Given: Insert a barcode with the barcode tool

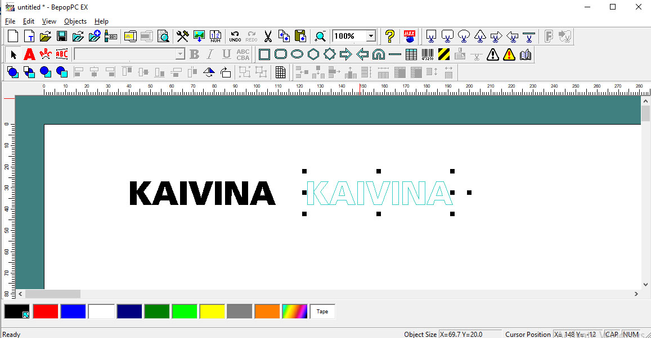Looking at the screenshot, I should [x=428, y=54].
